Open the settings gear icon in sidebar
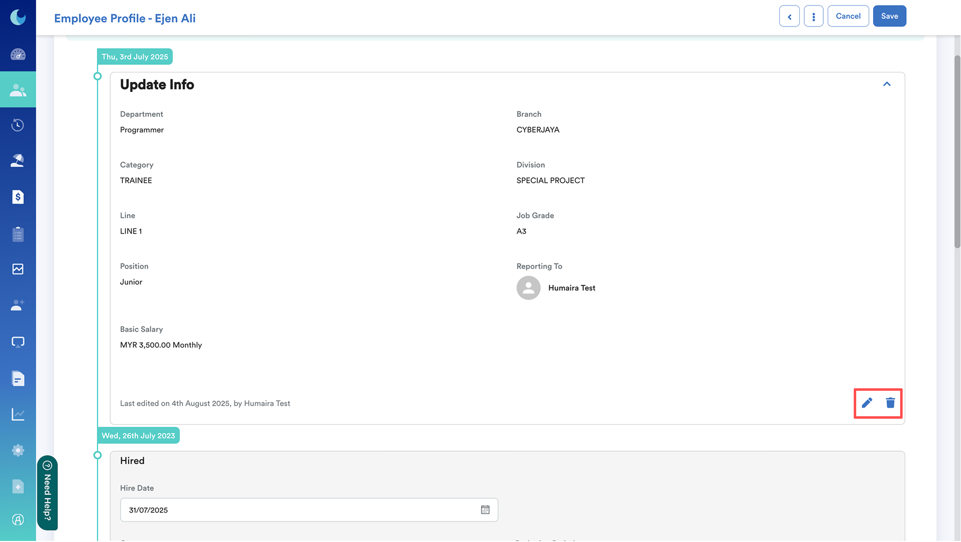This screenshot has height=542, width=961. (x=18, y=451)
